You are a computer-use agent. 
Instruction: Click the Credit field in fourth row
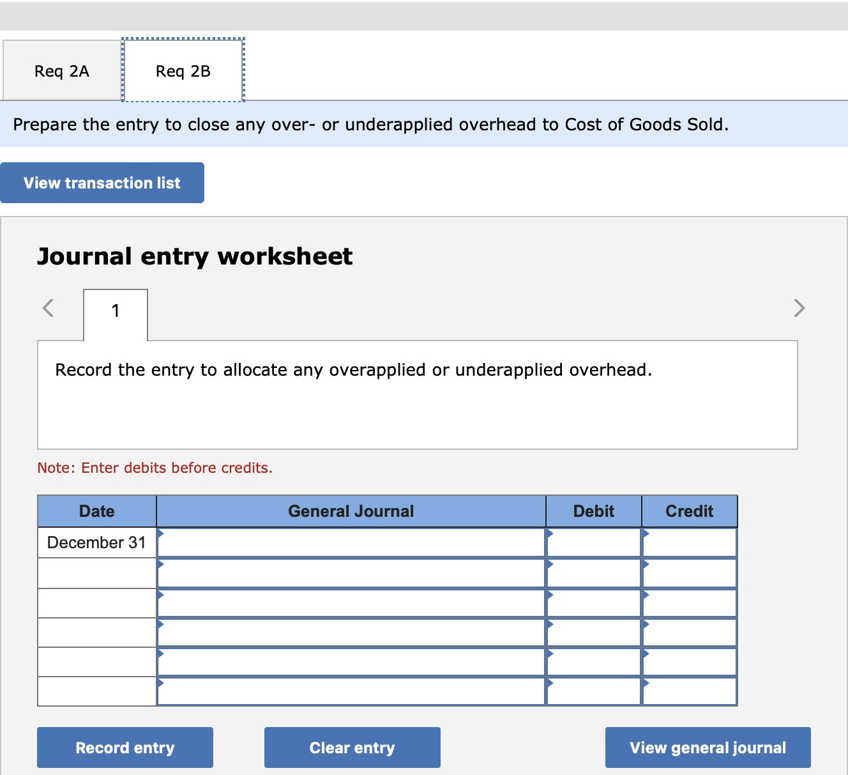click(x=690, y=633)
